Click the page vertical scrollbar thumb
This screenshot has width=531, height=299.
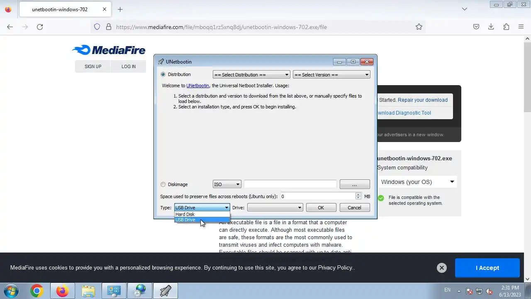click(528, 77)
